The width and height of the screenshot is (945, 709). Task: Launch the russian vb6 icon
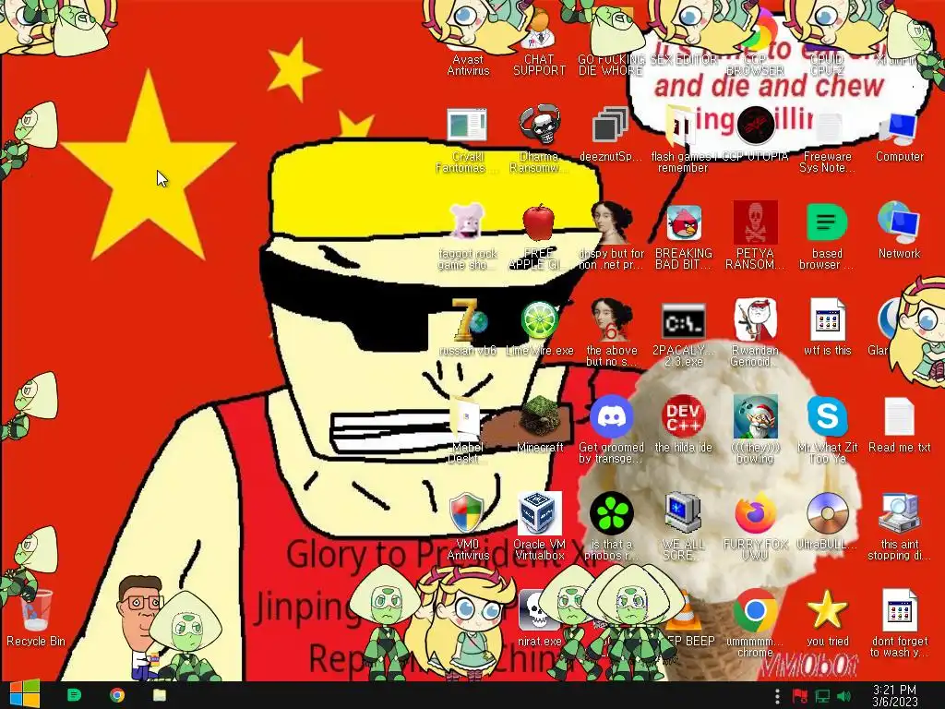point(468,328)
